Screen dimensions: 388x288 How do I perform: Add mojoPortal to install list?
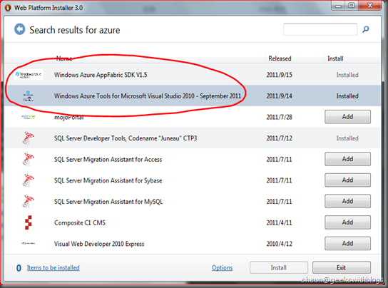pos(347,117)
